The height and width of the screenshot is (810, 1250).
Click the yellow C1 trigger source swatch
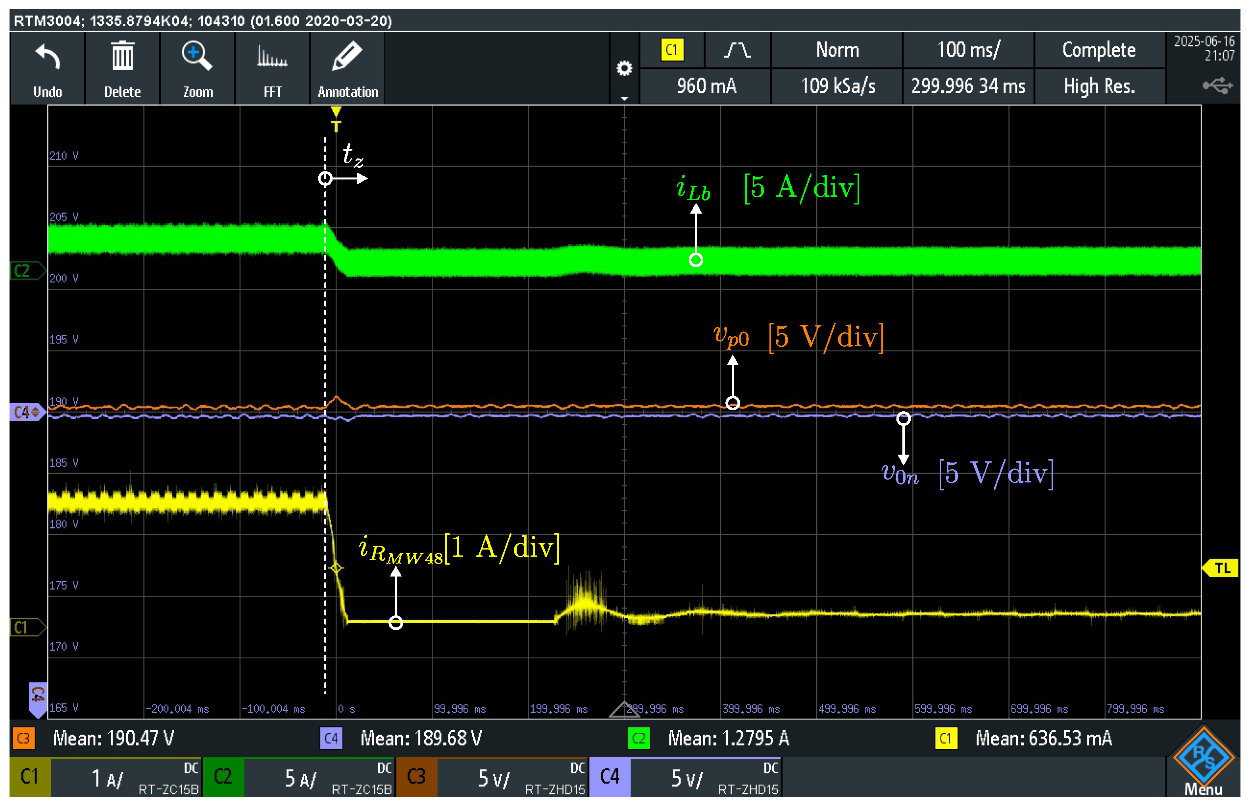pyautogui.click(x=672, y=50)
